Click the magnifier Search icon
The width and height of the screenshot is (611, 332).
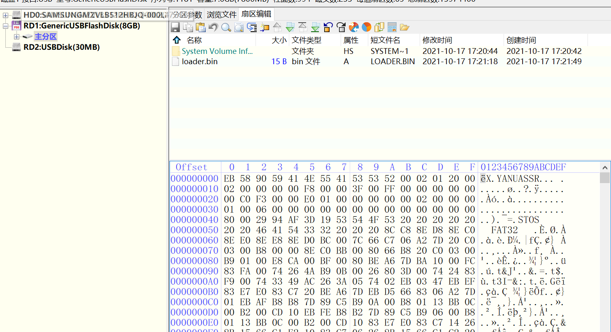click(x=226, y=27)
